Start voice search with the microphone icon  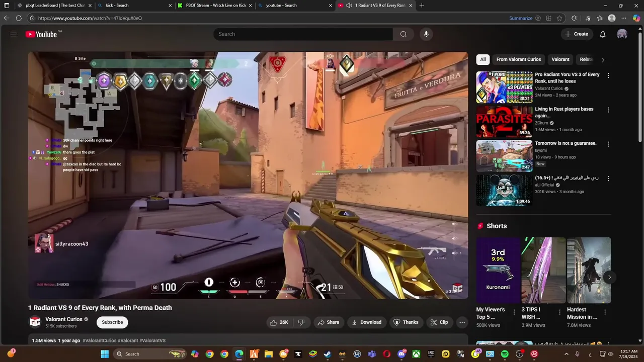click(x=426, y=34)
